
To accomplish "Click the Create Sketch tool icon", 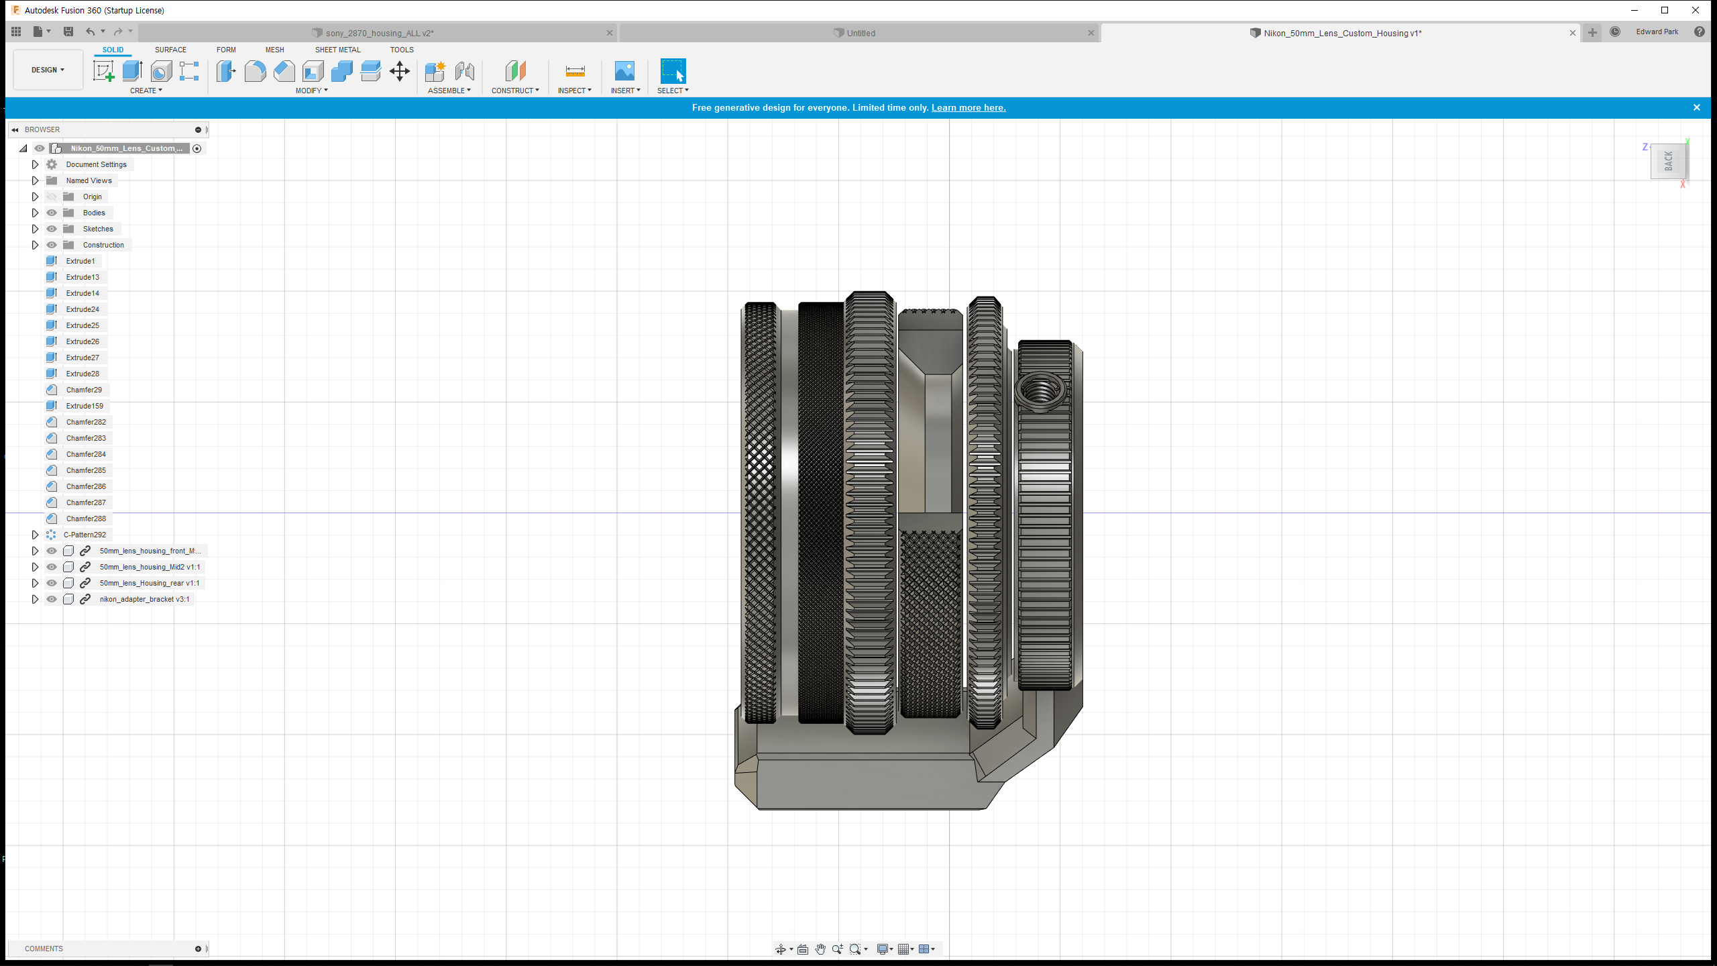I will point(103,71).
